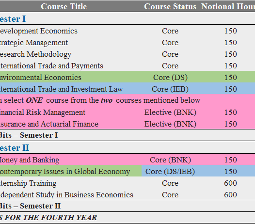Click the Core (DS) status cell
This screenshot has width=255, height=224.
coord(170,78)
